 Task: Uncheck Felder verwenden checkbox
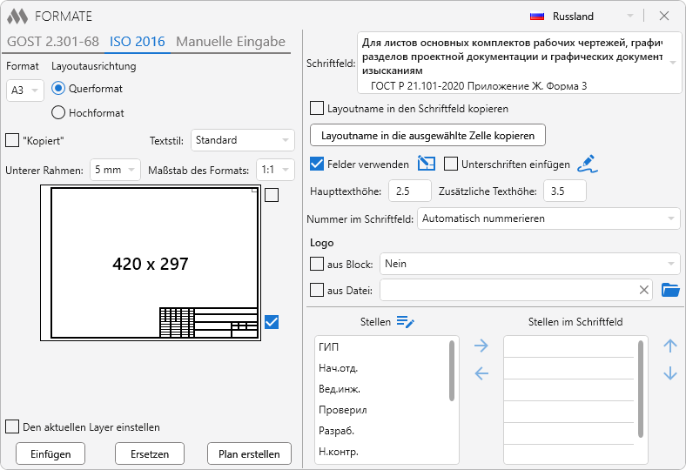[x=317, y=164]
